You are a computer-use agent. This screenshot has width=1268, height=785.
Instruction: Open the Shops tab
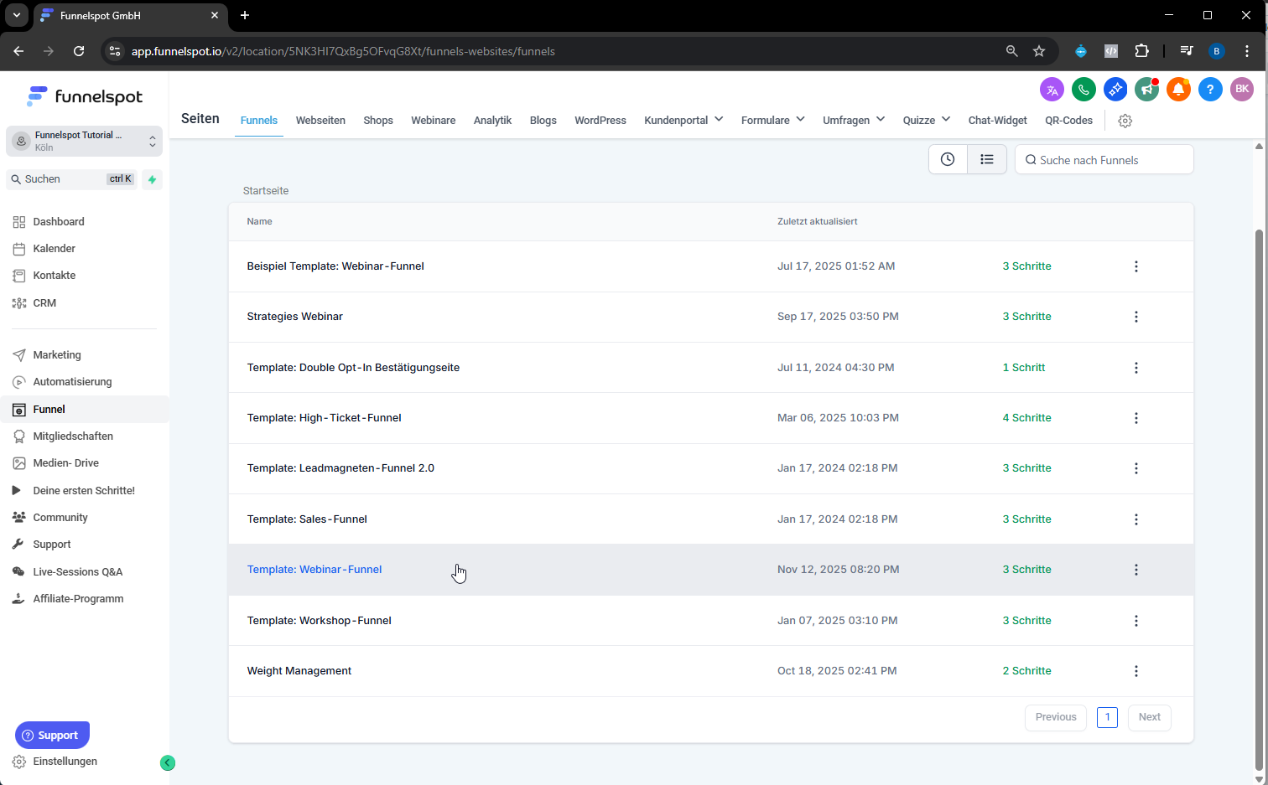[x=378, y=120]
